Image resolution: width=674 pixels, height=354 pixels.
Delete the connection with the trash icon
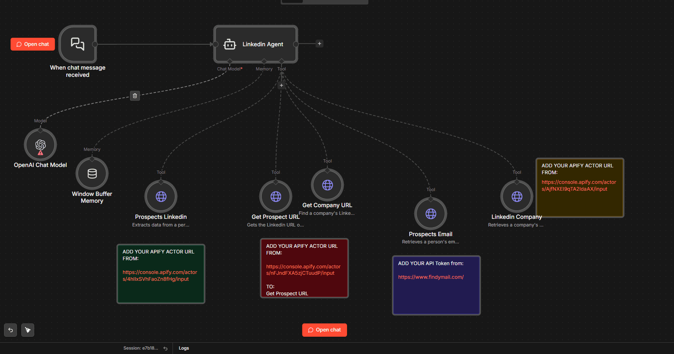coord(135,96)
